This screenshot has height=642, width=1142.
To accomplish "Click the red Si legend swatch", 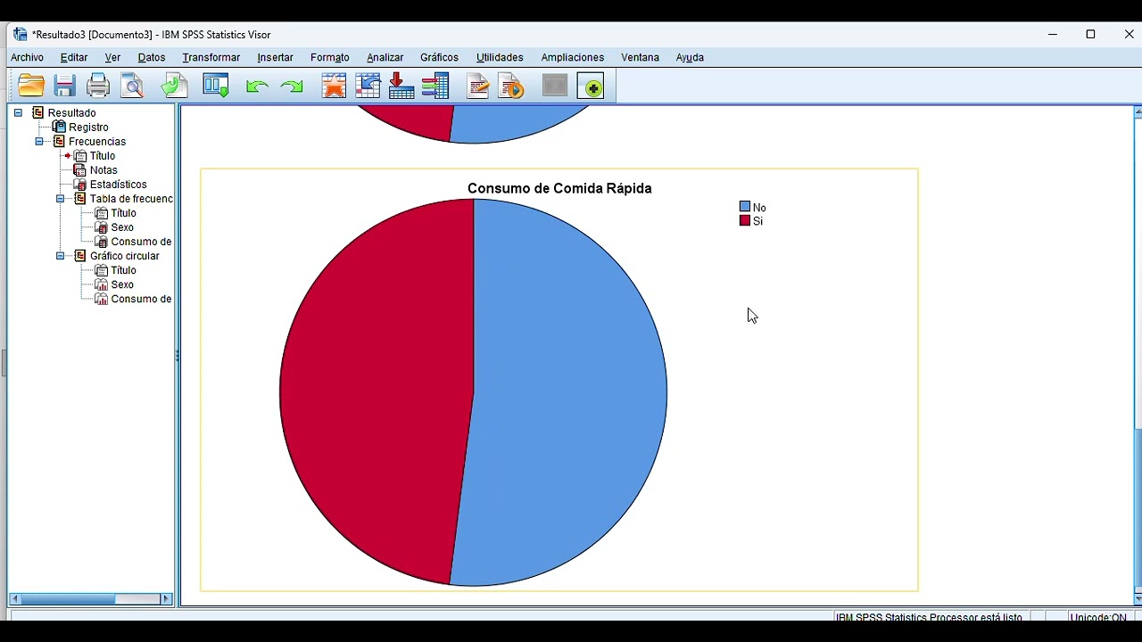I will [745, 220].
